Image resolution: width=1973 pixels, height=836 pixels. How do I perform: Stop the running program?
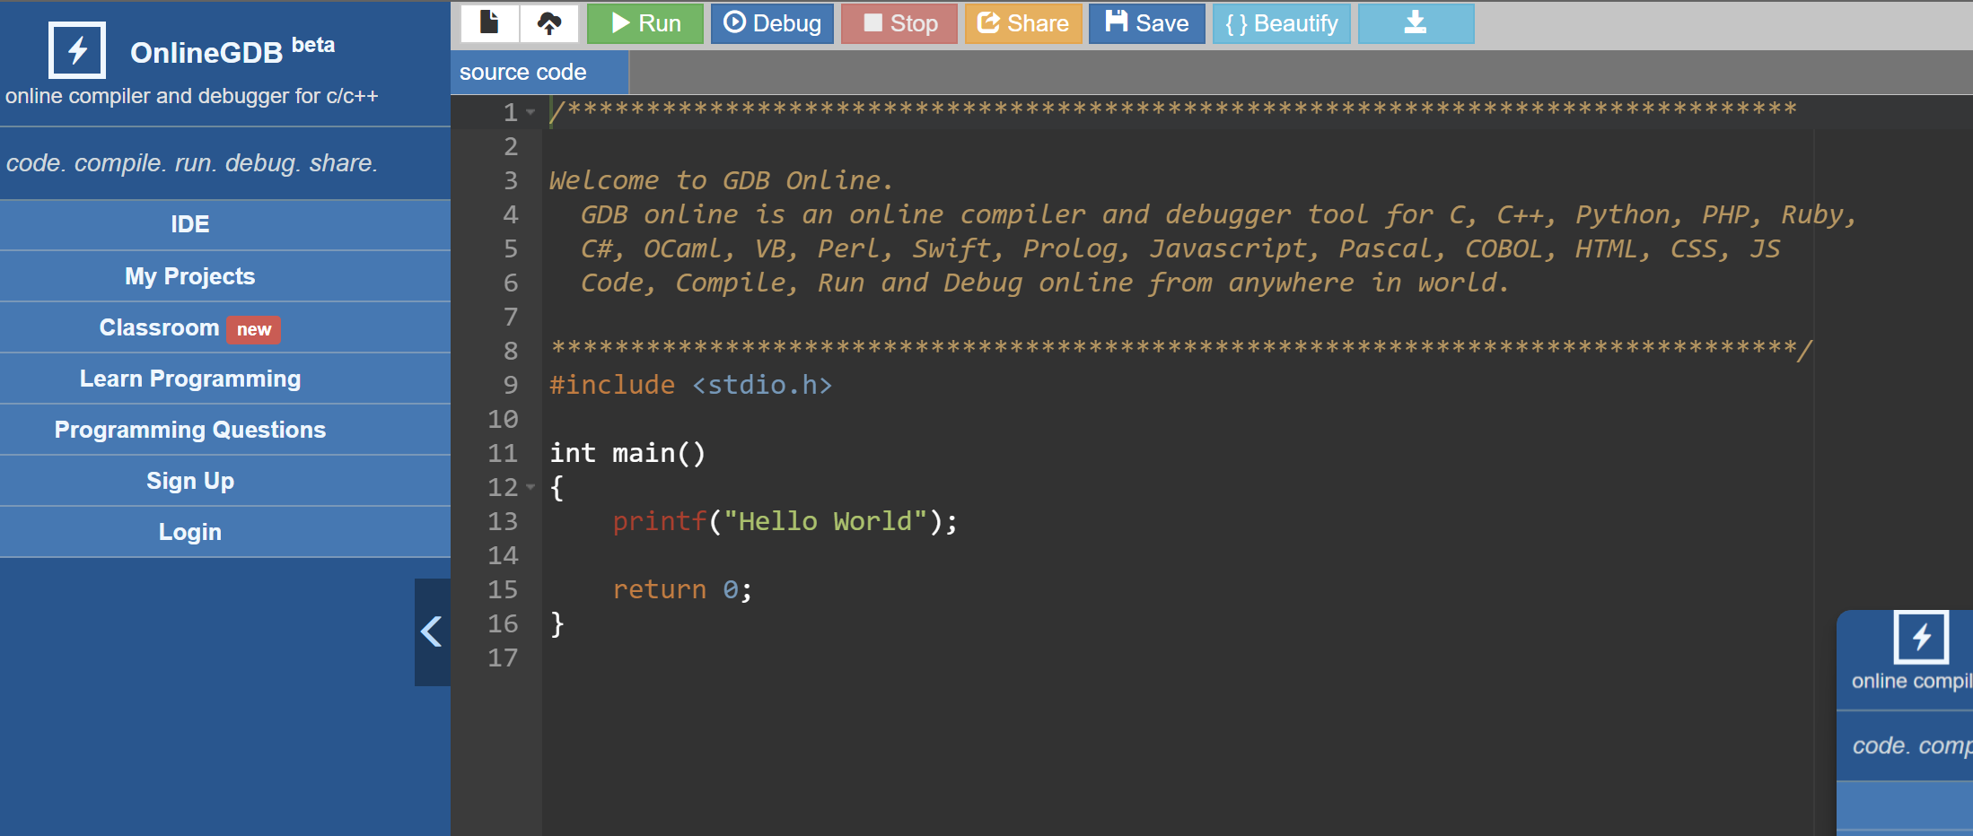click(899, 23)
